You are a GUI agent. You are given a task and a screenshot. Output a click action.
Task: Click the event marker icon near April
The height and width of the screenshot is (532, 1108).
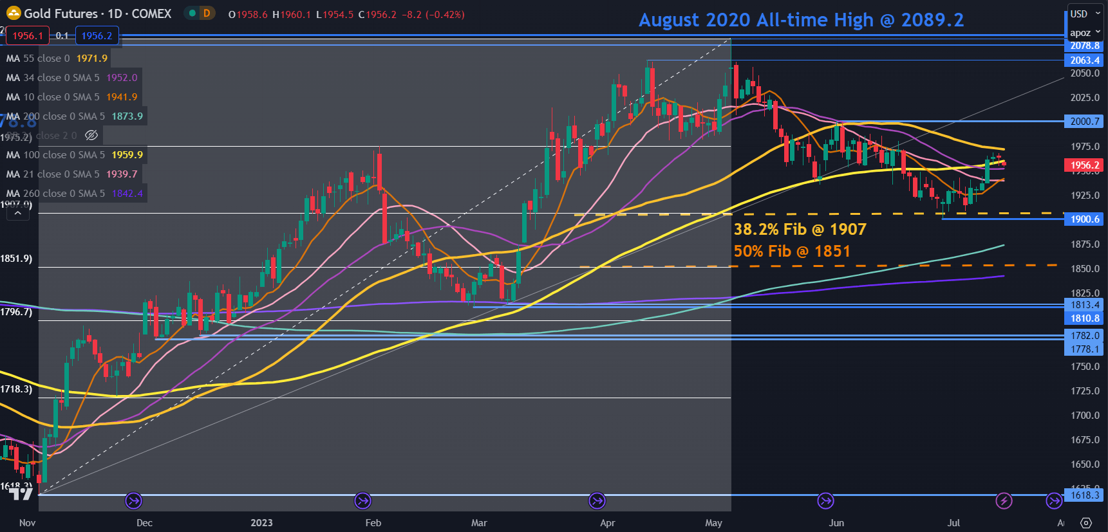click(x=597, y=500)
